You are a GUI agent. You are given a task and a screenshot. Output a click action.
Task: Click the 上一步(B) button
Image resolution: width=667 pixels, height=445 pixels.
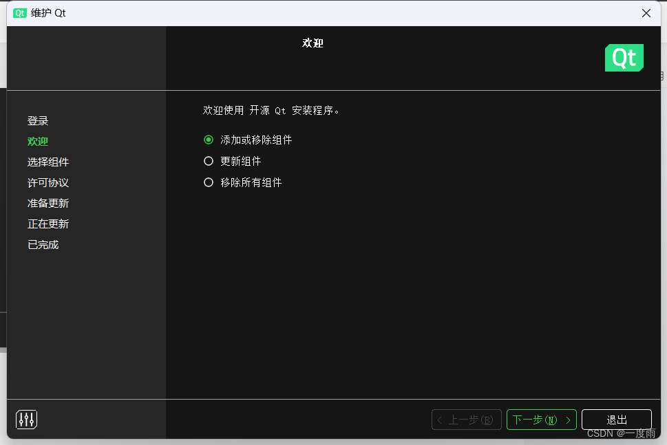467,420
